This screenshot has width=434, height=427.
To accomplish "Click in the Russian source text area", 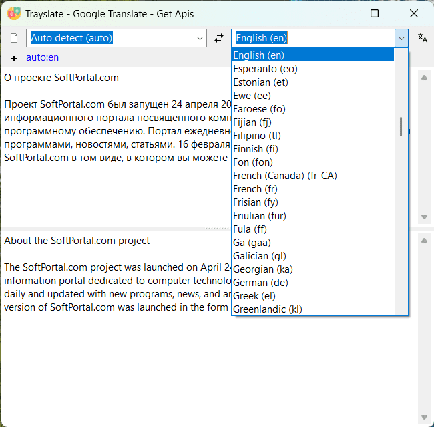I will click(116, 147).
